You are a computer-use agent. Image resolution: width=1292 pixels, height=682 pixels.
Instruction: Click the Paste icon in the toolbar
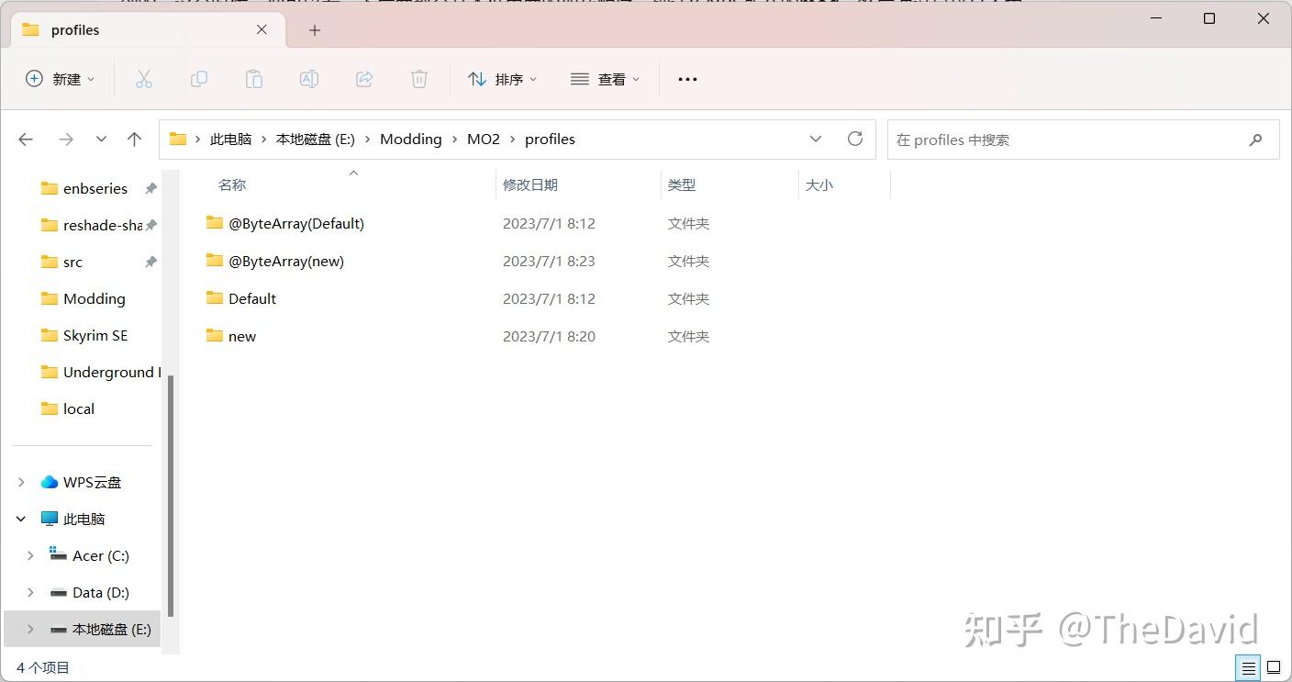point(254,79)
